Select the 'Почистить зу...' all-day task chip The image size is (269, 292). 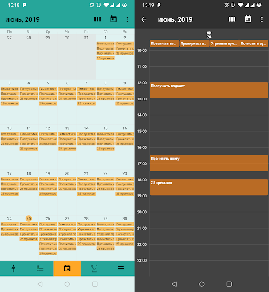pos(254,43)
